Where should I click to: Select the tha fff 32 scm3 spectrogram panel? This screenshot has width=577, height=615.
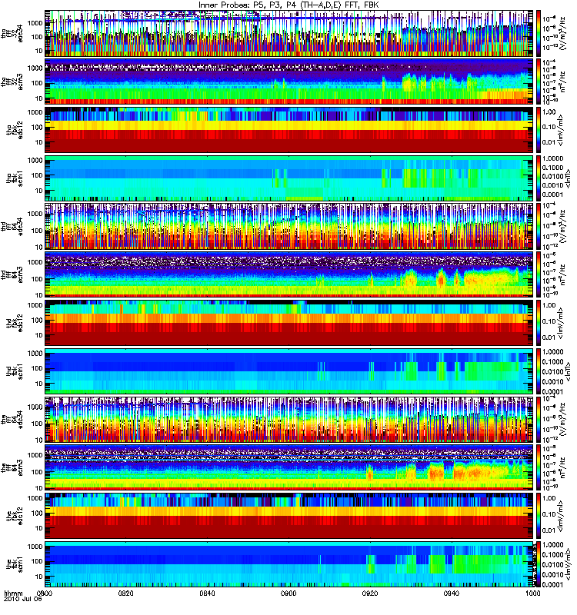click(x=288, y=81)
